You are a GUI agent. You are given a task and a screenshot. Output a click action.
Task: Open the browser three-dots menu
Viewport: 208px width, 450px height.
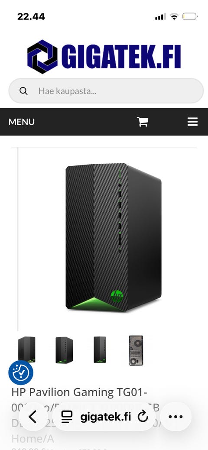tap(175, 417)
